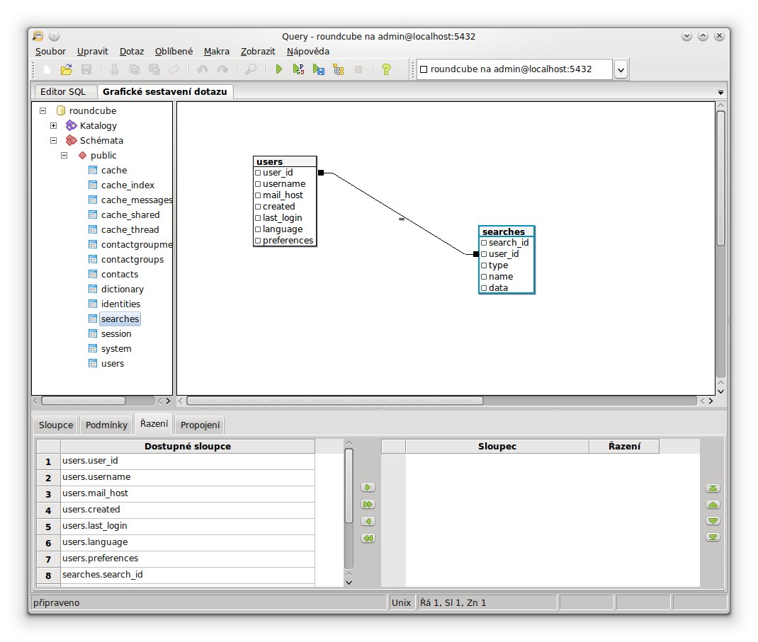The width and height of the screenshot is (758, 642).
Task: Click the New file toolbar icon
Action: click(47, 69)
